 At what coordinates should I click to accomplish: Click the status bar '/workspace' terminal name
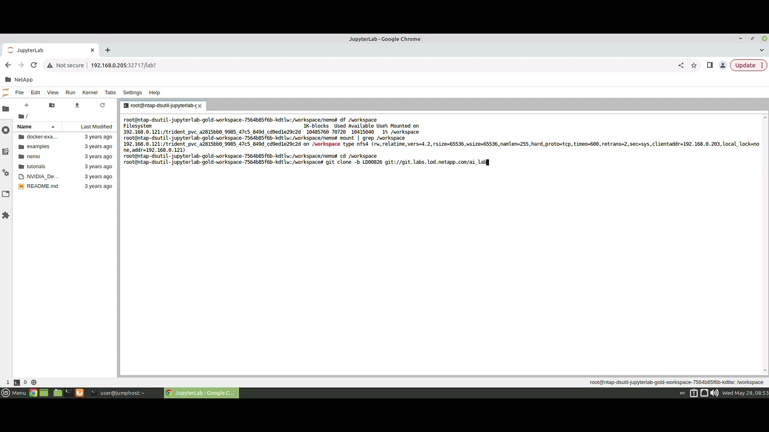pyautogui.click(x=676, y=382)
